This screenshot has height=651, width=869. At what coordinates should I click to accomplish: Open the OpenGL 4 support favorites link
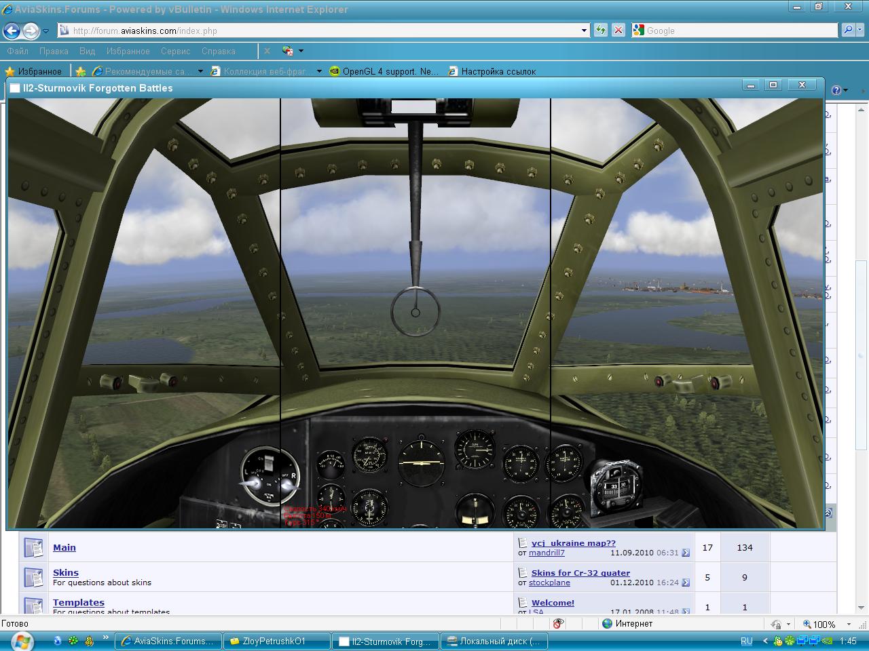coord(384,71)
